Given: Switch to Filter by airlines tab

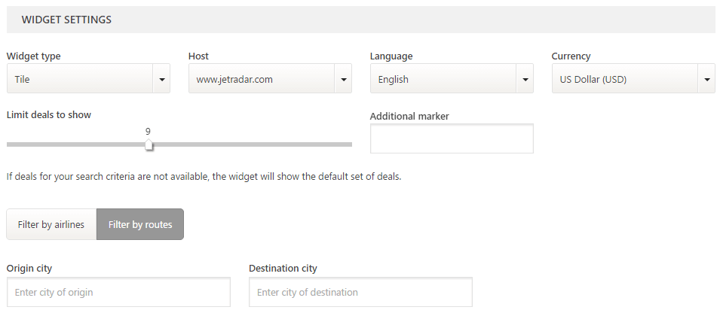Looking at the screenshot, I should point(51,224).
